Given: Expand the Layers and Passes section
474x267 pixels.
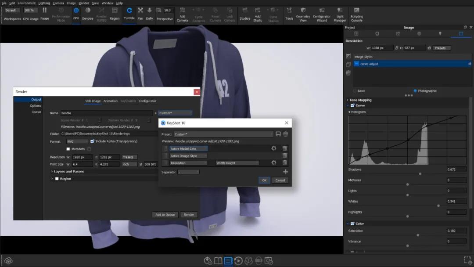Looking at the screenshot, I should (x=52, y=171).
